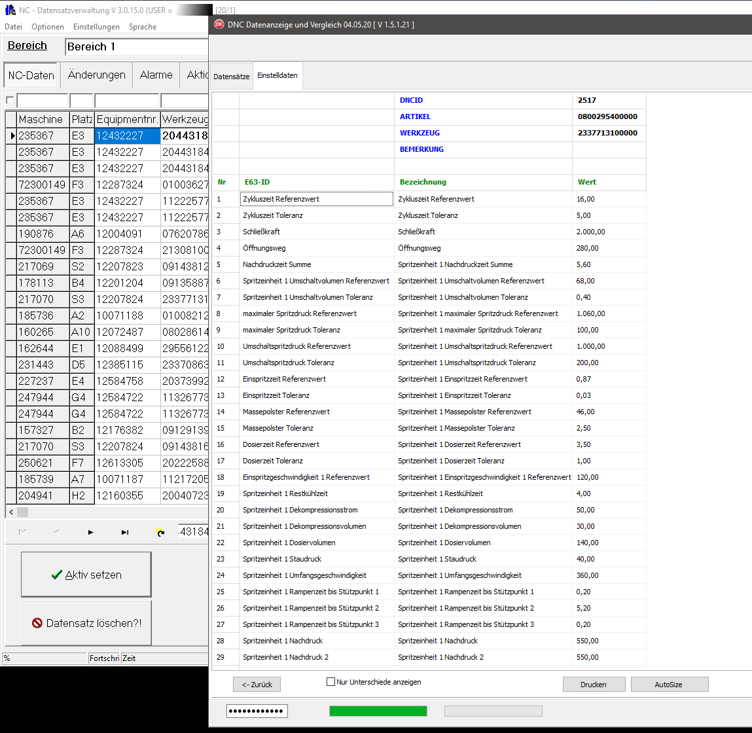Click the empty gray progress bar
The height and width of the screenshot is (733, 752).
[x=493, y=711]
